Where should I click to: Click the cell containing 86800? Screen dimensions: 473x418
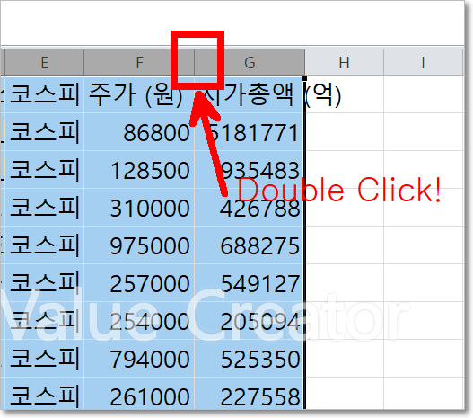pos(139,132)
